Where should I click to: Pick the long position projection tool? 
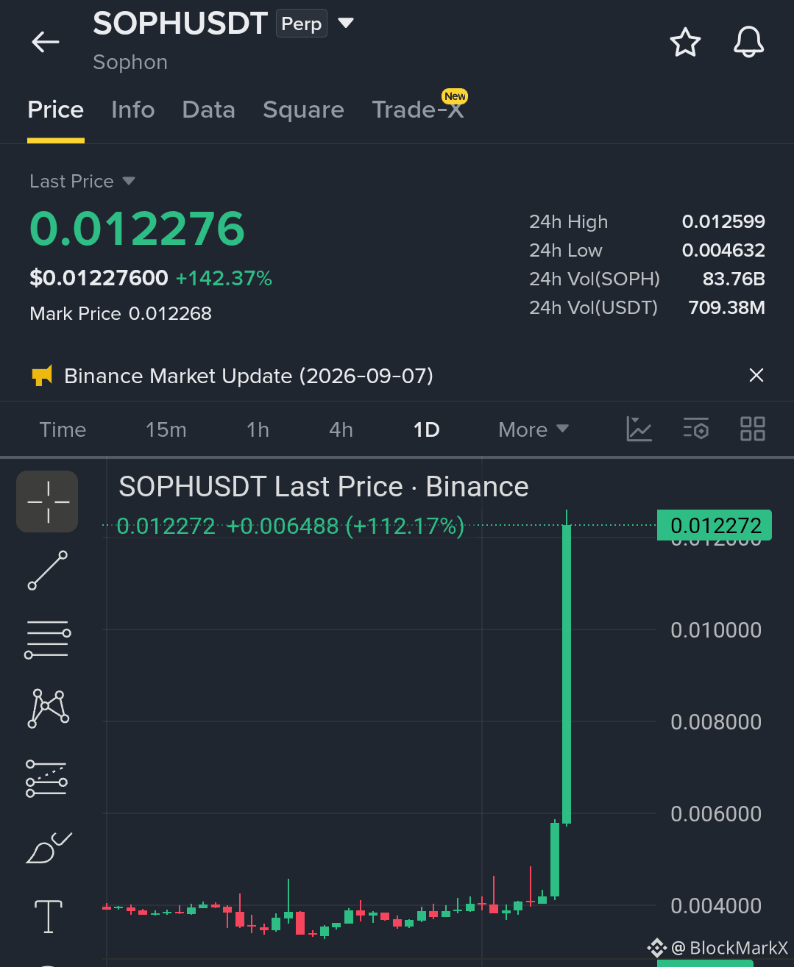[48, 779]
